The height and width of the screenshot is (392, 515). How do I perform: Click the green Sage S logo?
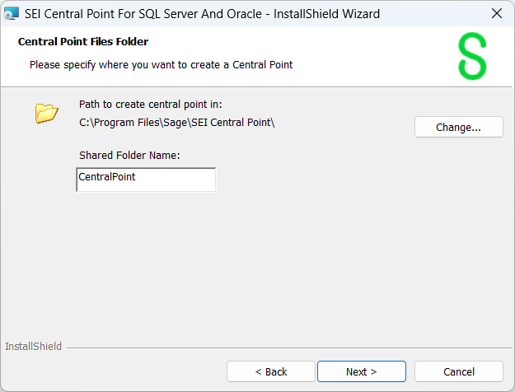coord(472,57)
